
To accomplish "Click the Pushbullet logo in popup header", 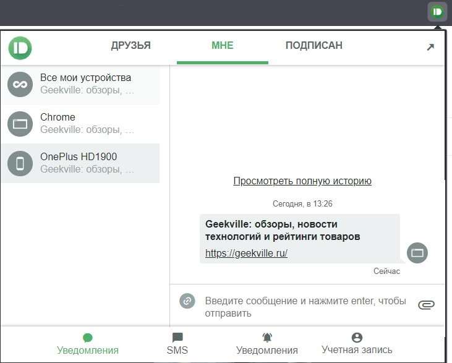I will click(20, 48).
